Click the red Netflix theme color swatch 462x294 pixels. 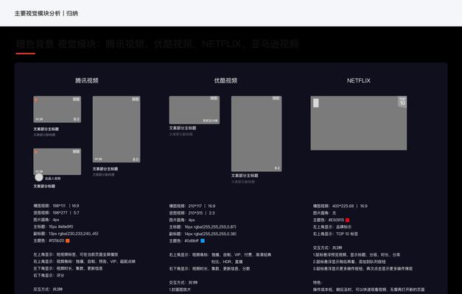click(347, 220)
